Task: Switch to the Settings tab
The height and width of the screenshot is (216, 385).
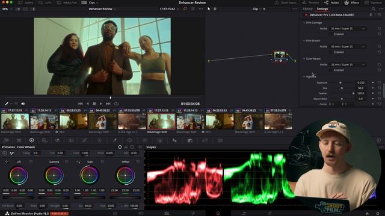Action: pyautogui.click(x=322, y=9)
